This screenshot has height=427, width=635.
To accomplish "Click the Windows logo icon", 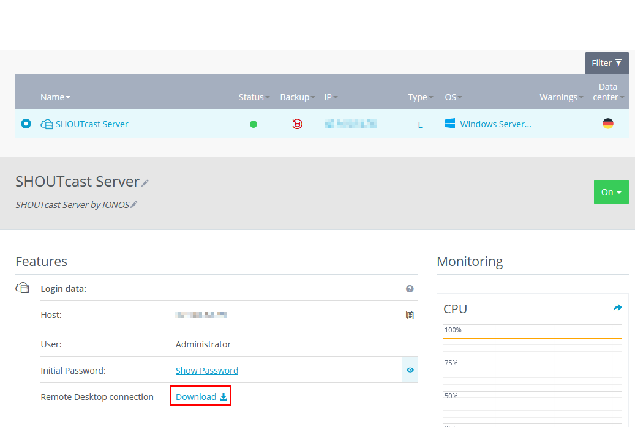I will (x=449, y=124).
